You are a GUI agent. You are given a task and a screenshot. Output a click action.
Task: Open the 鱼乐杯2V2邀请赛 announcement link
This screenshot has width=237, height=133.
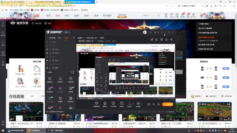[205, 28]
